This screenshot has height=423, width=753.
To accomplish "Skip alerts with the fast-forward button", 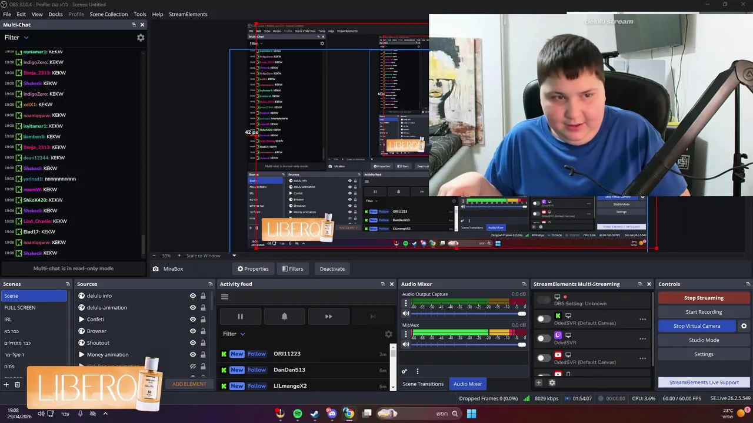I will pos(328,317).
